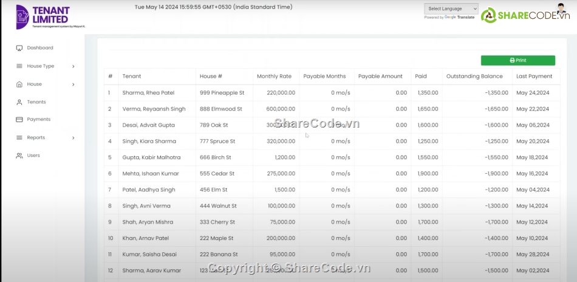Select tenant Gupta, Kabir Malhotra
This screenshot has width=577, height=282.
(x=152, y=157)
